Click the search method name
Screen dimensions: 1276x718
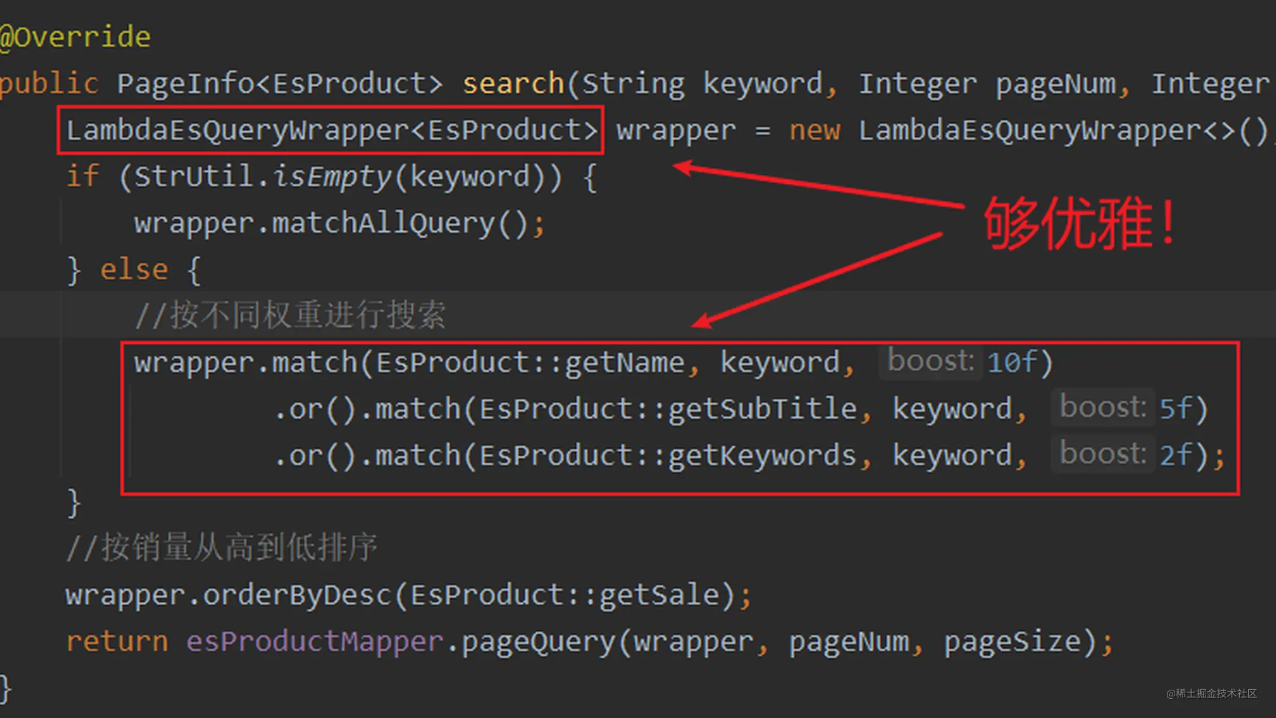513,84
